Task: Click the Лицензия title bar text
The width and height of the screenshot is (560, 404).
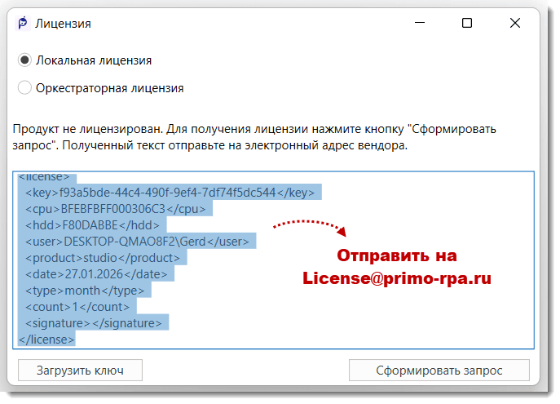Action: [64, 24]
